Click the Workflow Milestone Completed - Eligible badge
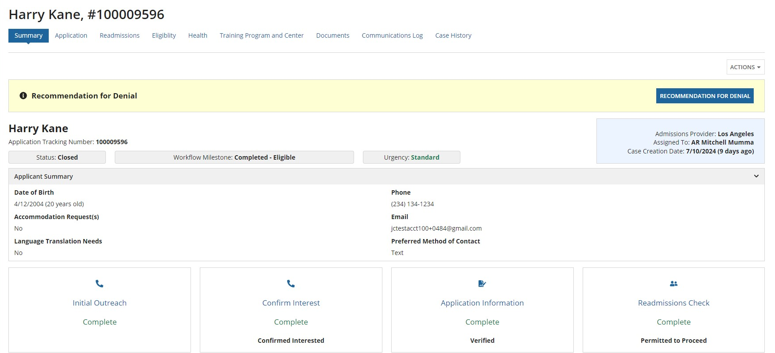The image size is (775, 353). coord(234,157)
